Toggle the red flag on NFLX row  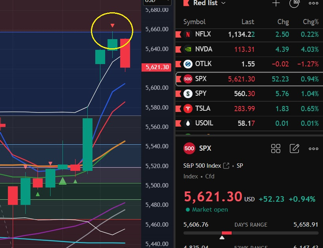(178, 34)
